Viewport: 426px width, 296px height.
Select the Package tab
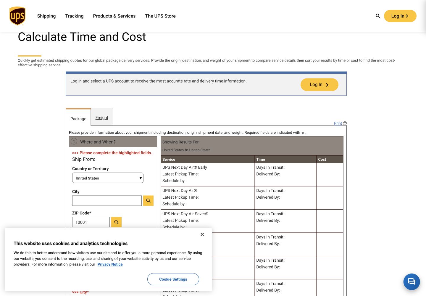pyautogui.click(x=78, y=119)
